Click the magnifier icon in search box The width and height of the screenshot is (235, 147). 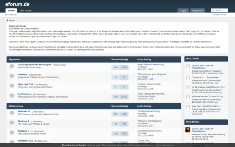point(213,10)
